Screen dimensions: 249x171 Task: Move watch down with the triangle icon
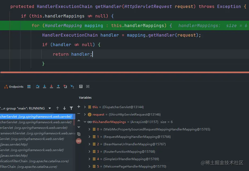[78, 127]
